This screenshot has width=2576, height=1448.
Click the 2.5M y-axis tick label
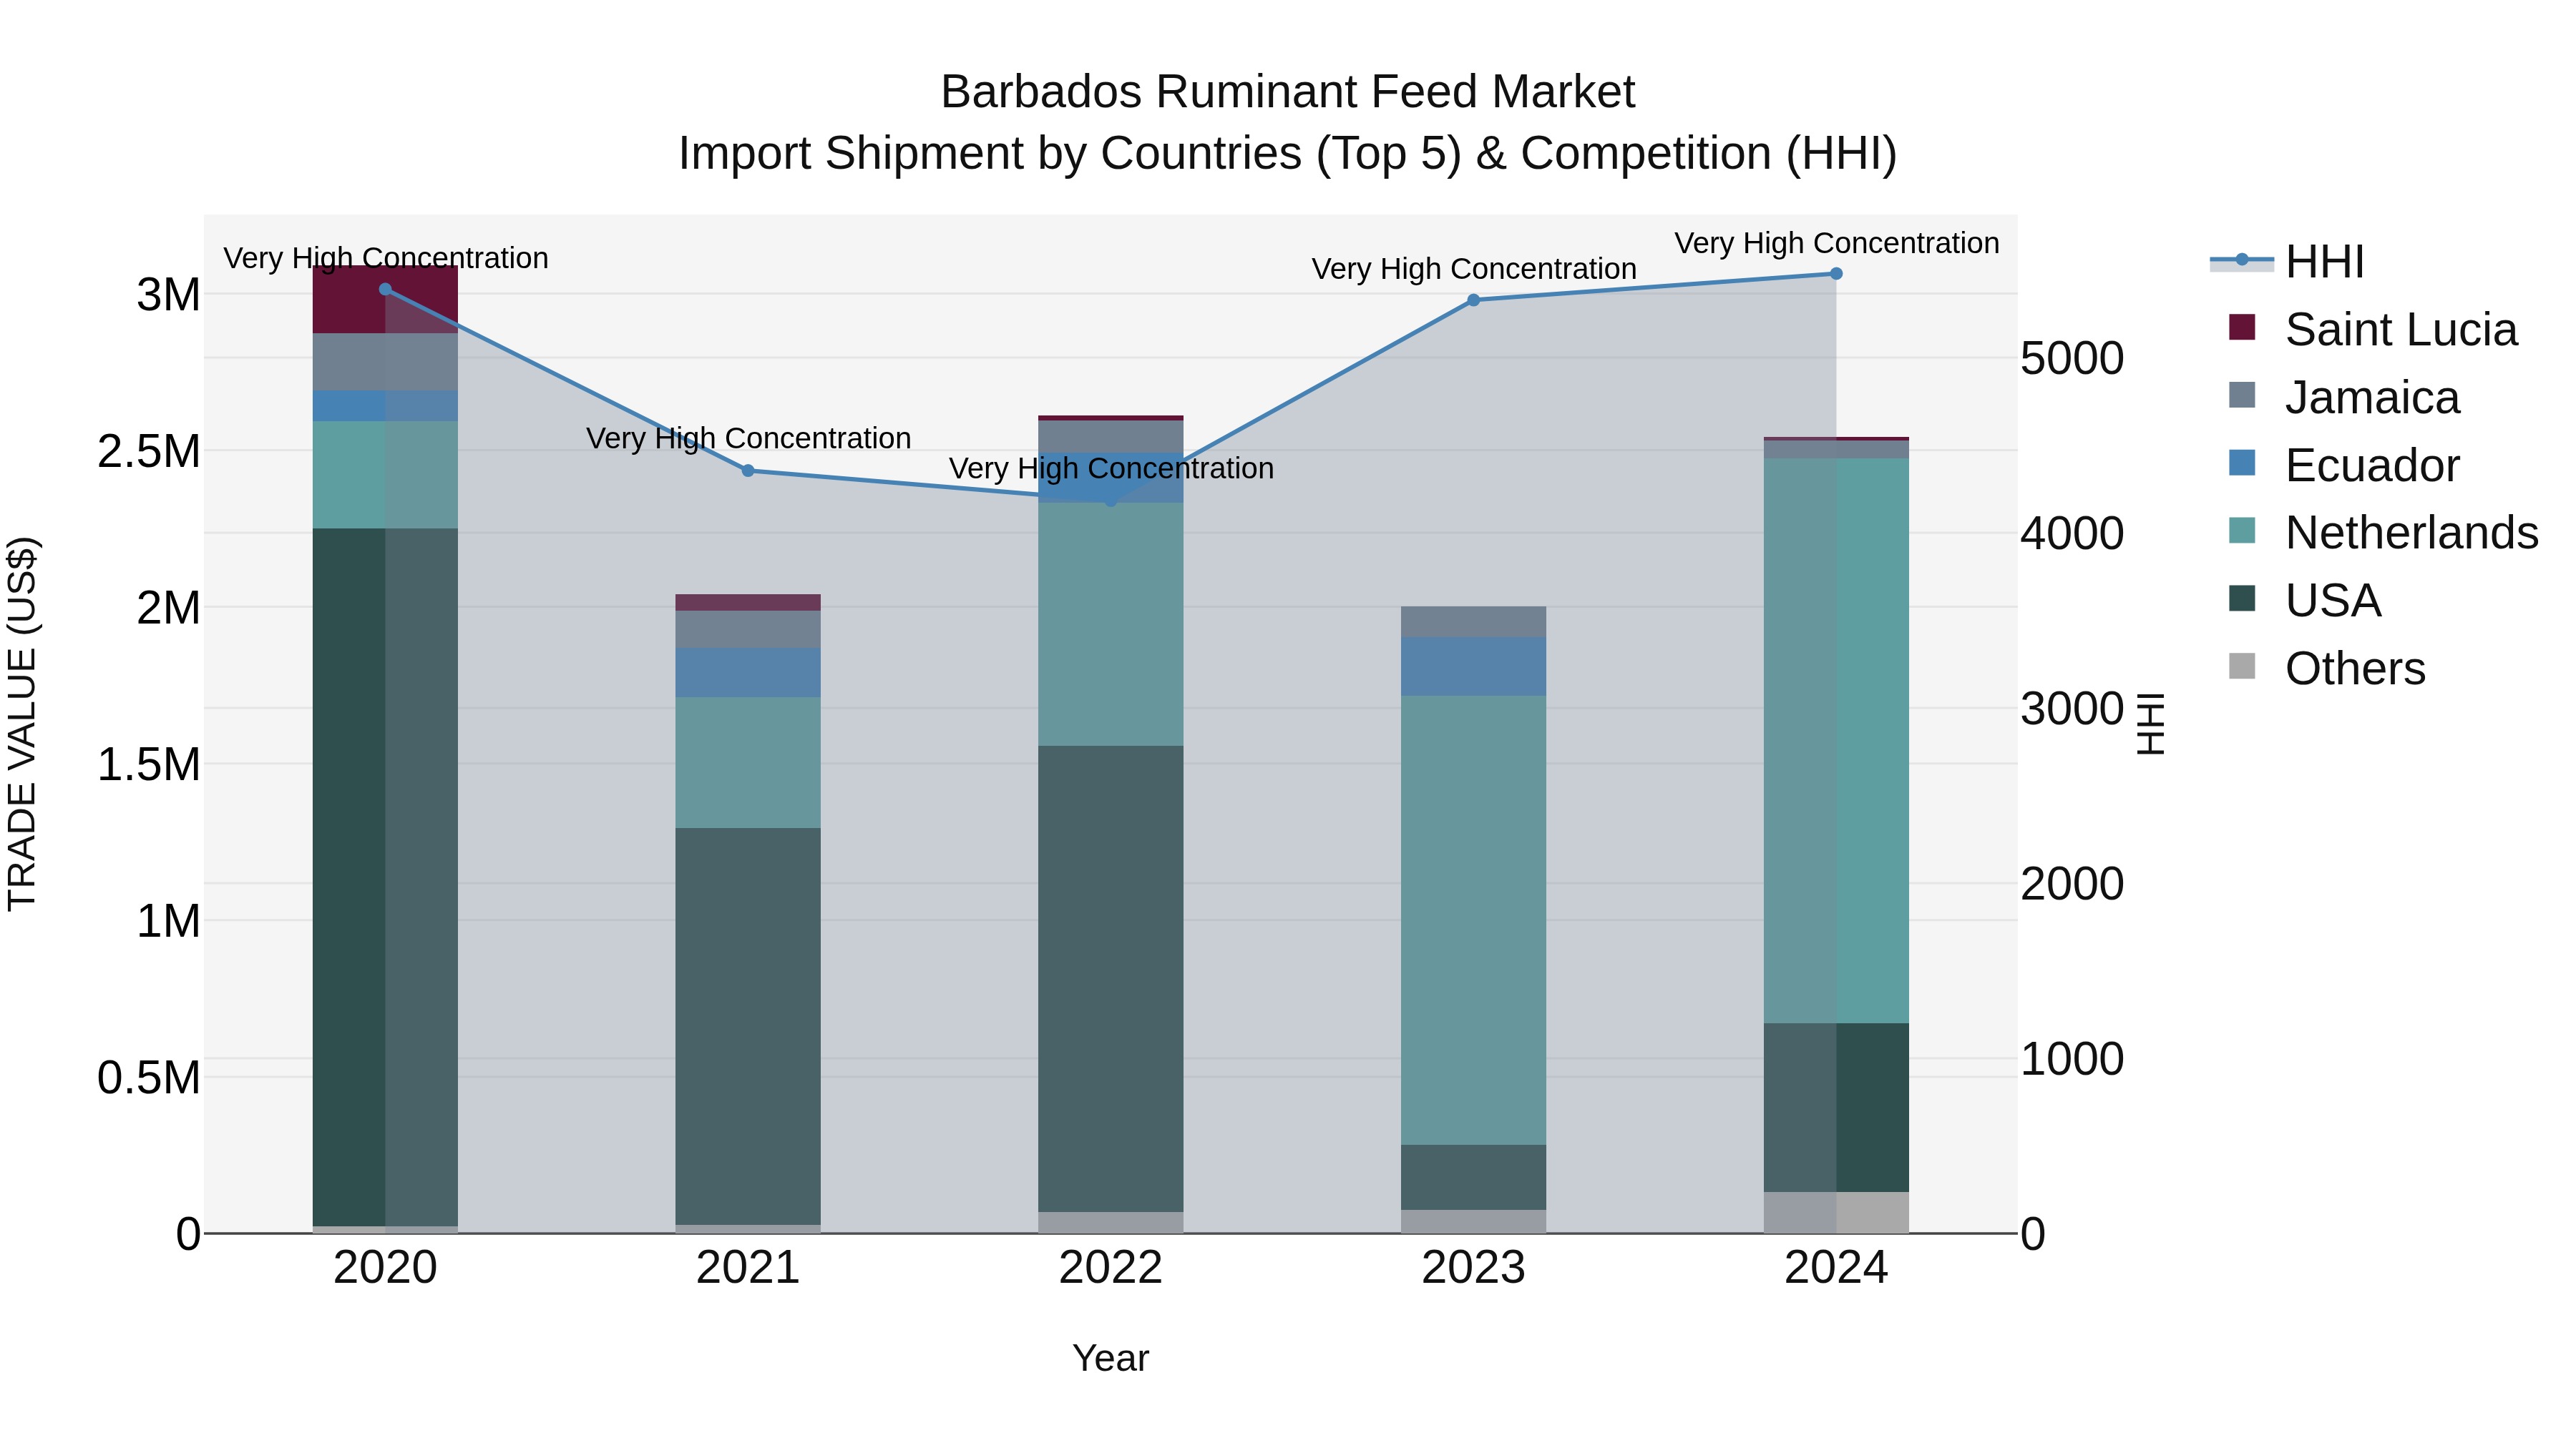tap(149, 452)
